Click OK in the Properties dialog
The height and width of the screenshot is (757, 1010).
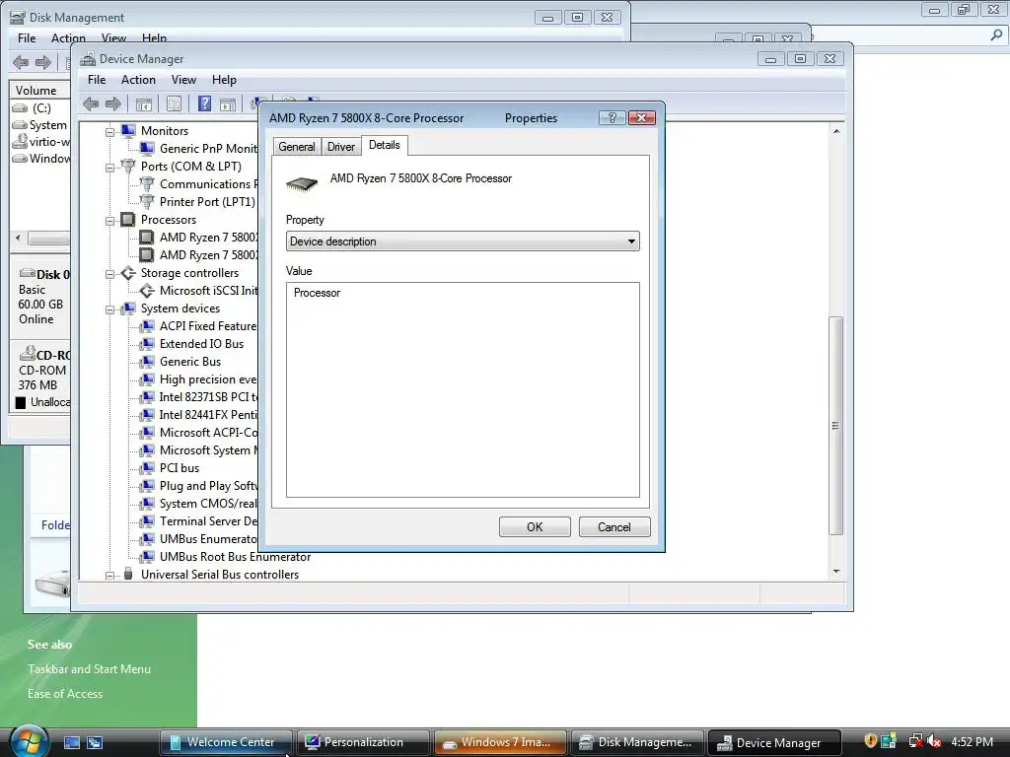[x=535, y=526]
